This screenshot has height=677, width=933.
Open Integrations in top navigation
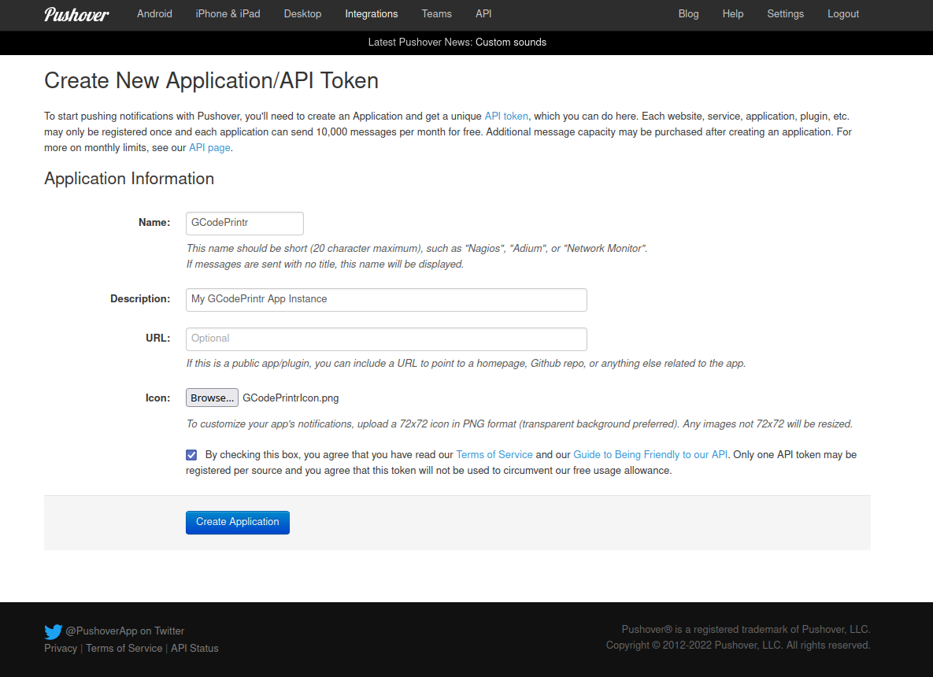pos(371,14)
